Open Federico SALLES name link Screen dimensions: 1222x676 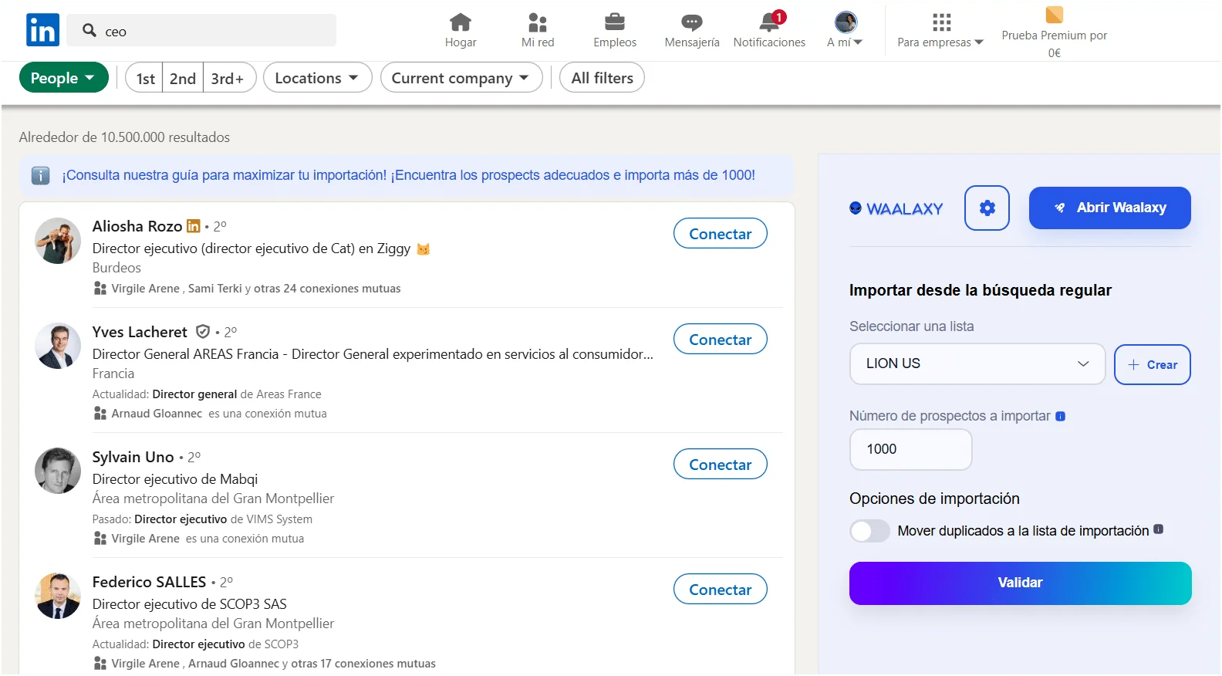[x=150, y=582]
